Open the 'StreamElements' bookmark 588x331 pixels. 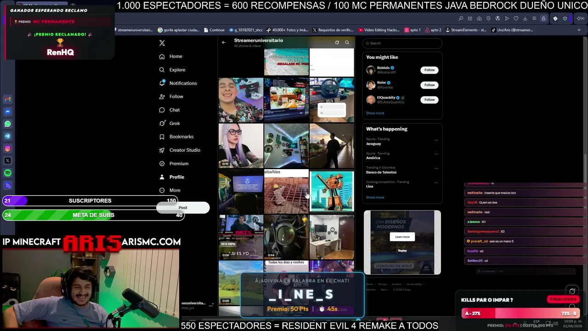tap(465, 30)
